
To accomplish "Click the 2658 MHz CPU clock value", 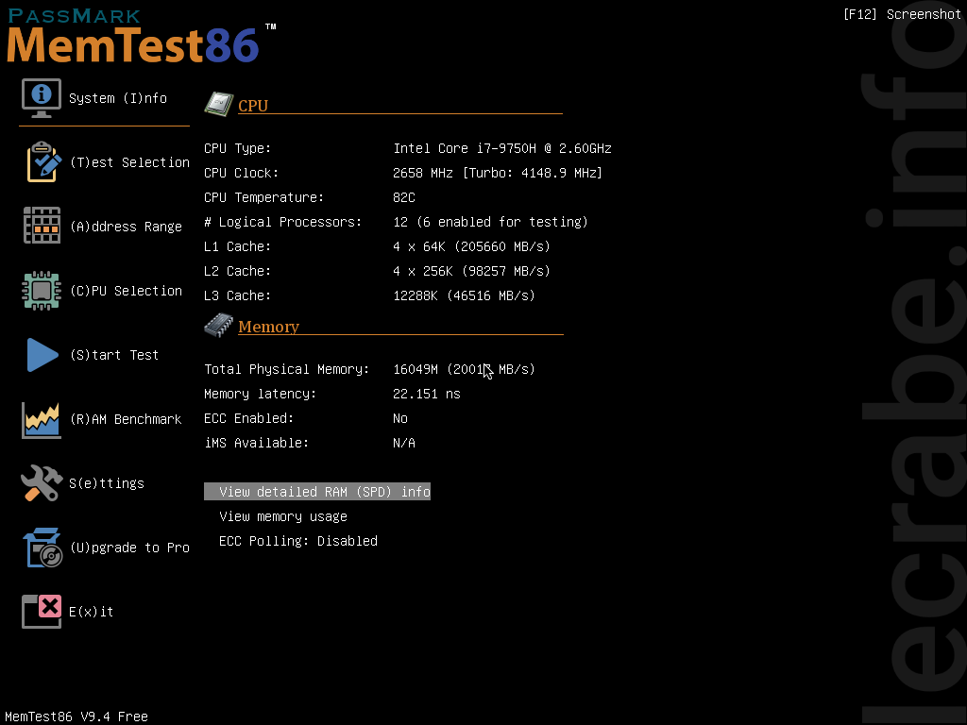I will coord(497,174).
